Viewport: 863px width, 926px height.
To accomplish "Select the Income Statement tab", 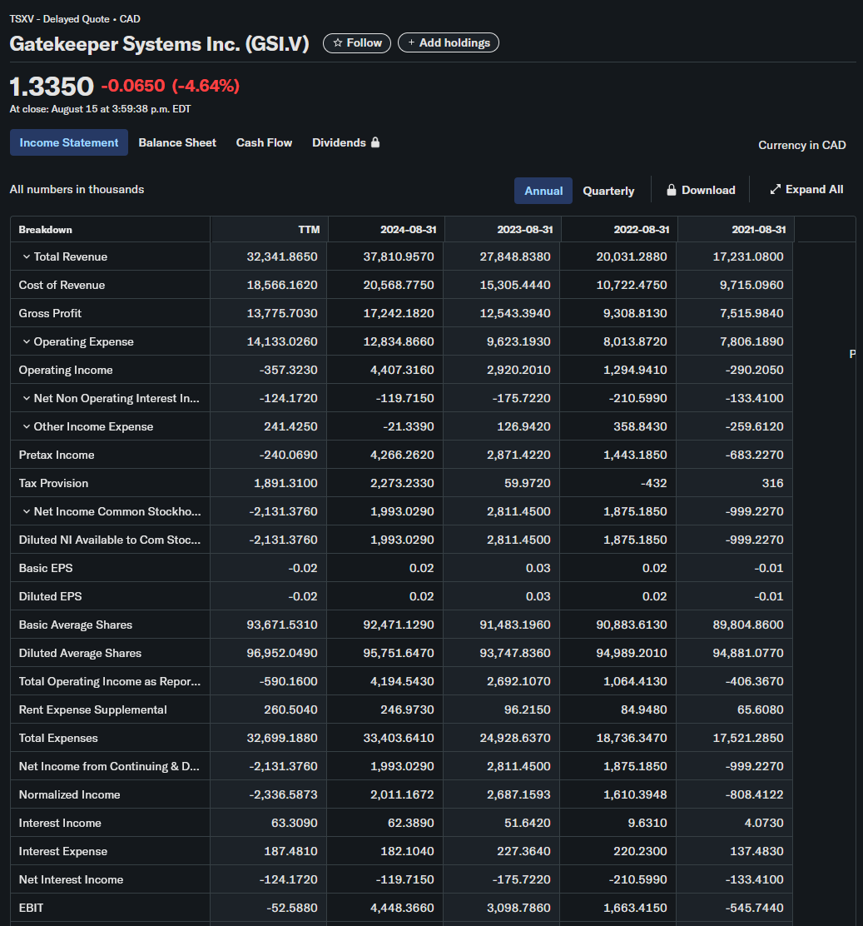I will click(x=69, y=142).
